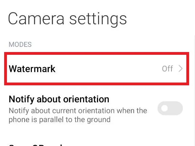
Task: Click the text line 'Notify about current orientation when the'
Action: coord(78,111)
